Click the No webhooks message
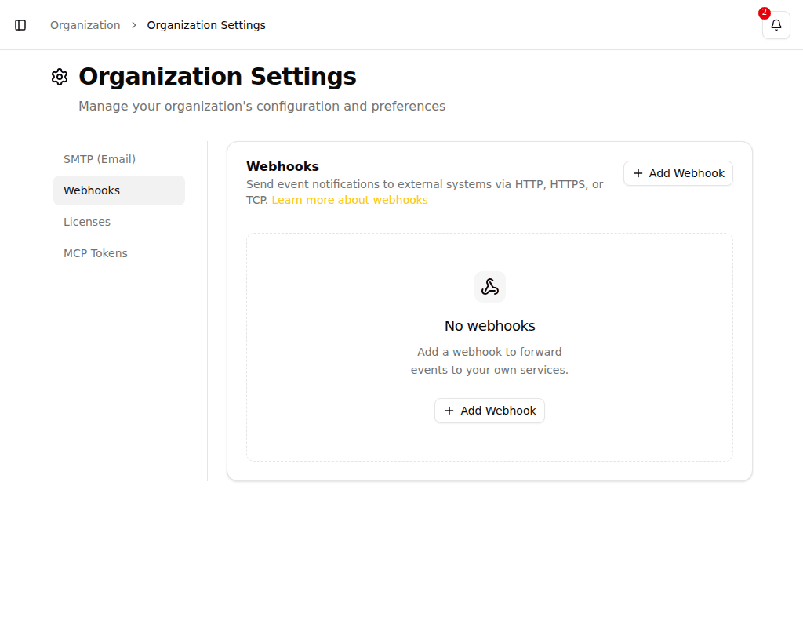 489,325
